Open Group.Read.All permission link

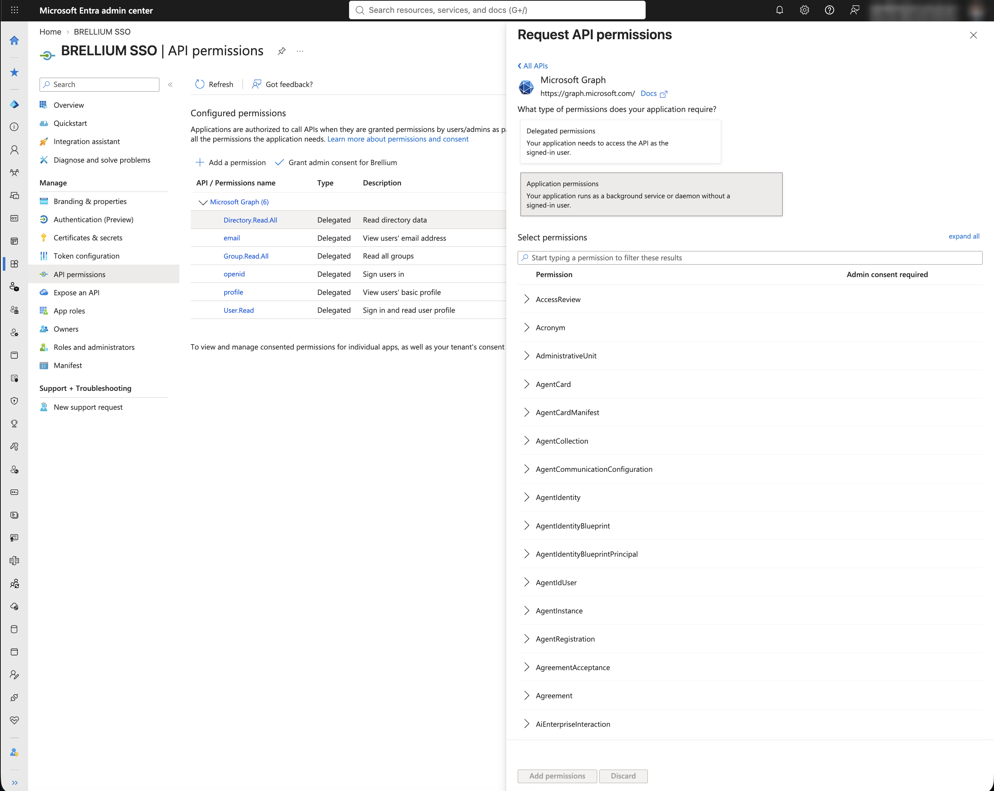246,256
